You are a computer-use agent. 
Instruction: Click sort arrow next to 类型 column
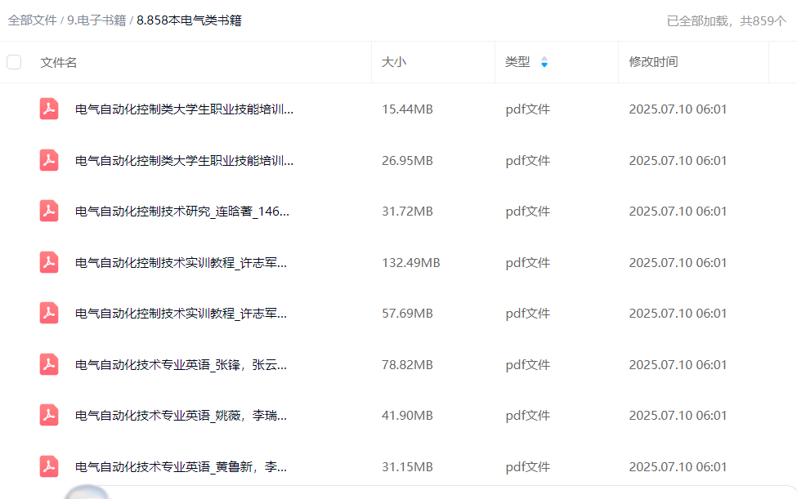544,62
